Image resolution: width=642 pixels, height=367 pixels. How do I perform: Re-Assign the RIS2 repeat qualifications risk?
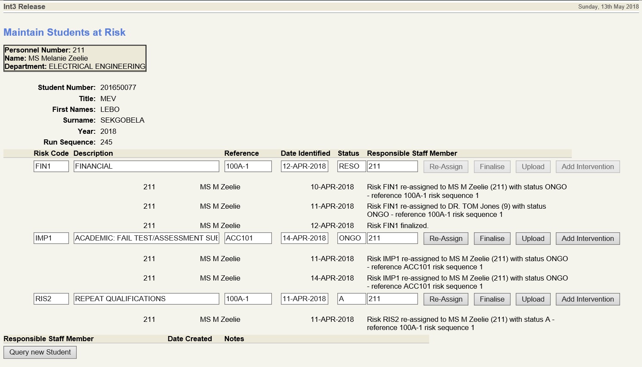click(446, 299)
